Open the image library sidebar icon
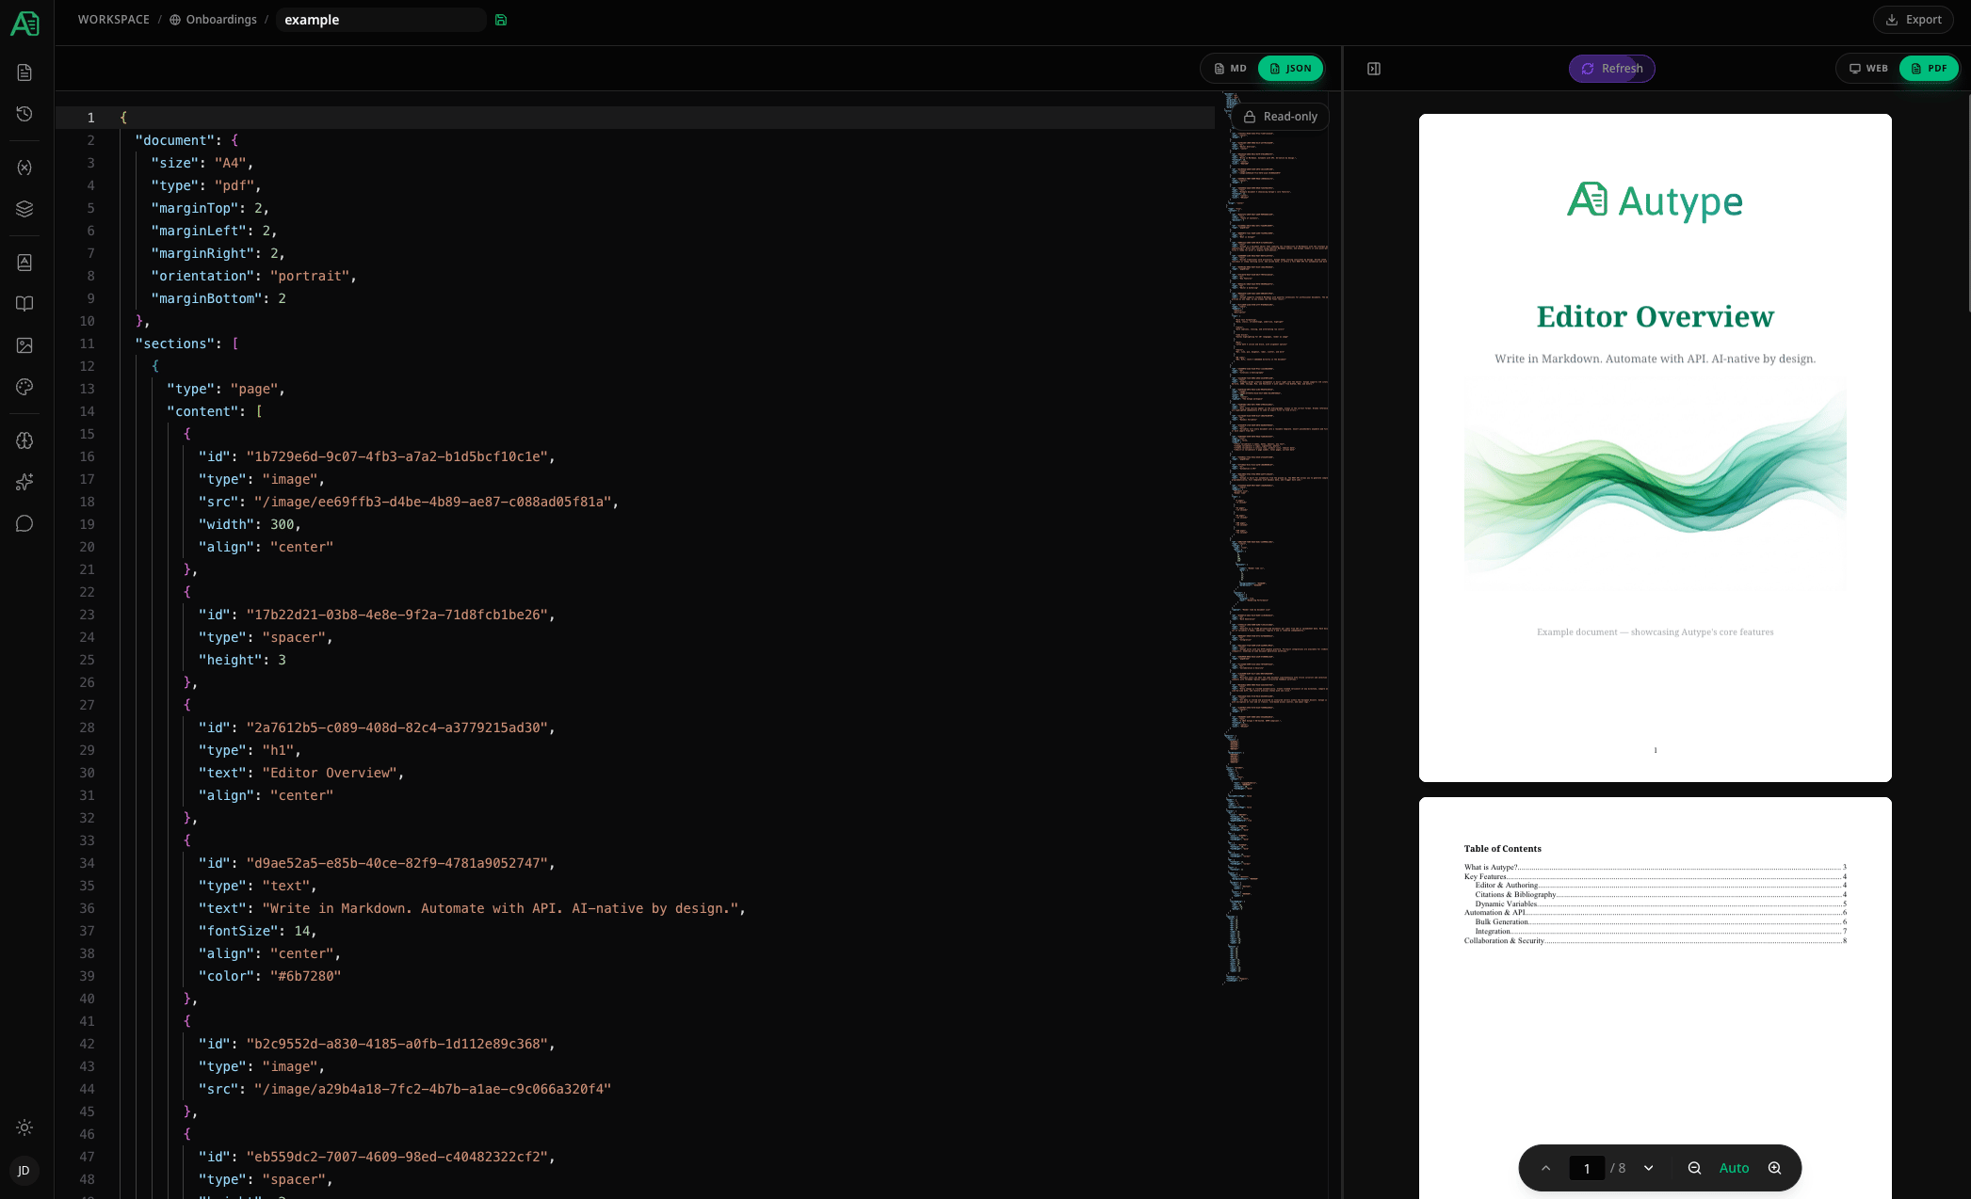1971x1199 pixels. (25, 345)
